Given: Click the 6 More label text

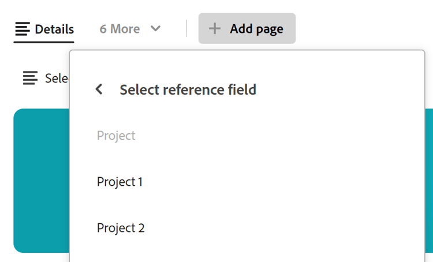Looking at the screenshot, I should (x=120, y=29).
